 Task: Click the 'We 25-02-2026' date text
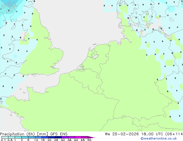pos(122,134)
